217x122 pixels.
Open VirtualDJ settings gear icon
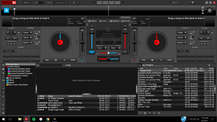pyautogui.click(x=193, y=2)
